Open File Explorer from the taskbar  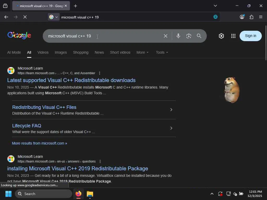pyautogui.click(x=90, y=194)
